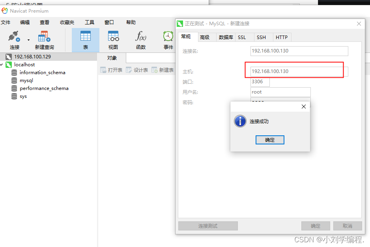
Task: Open the 函数 (Function) toolbar icon
Action: pyautogui.click(x=141, y=40)
